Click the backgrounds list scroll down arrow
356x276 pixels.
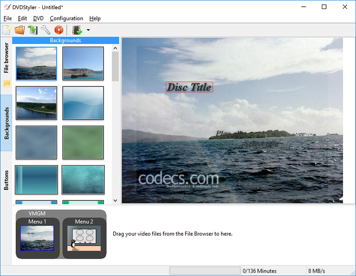click(x=115, y=201)
